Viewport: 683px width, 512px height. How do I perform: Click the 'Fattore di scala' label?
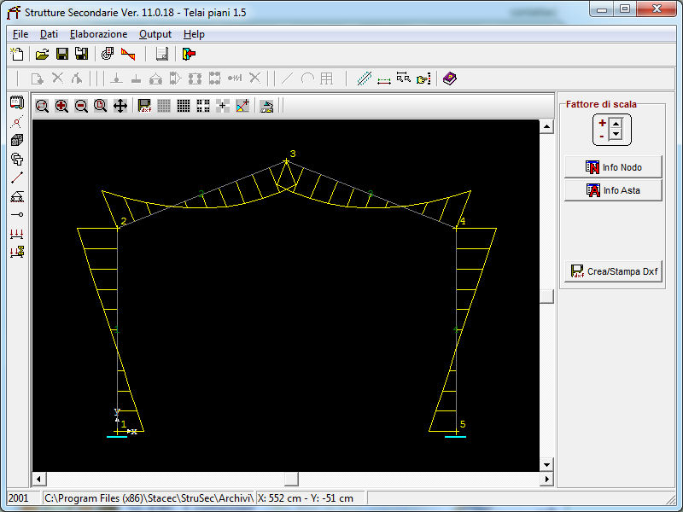[x=601, y=104]
